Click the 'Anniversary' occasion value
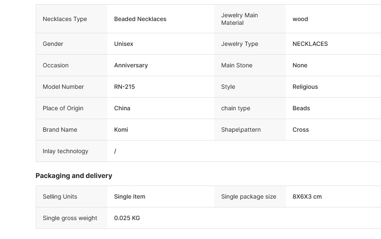 click(x=131, y=65)
